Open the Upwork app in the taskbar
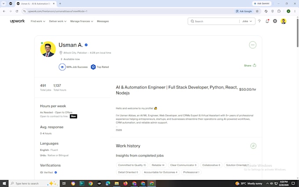This screenshot has height=187, width=299. (99, 183)
